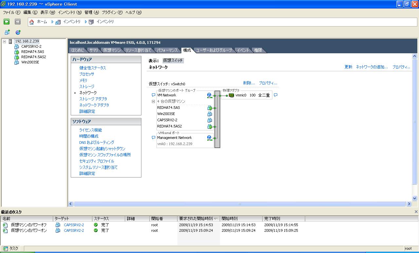Open the ファイル(F) menu
Screen dimensions: 419x253
[x=11, y=12]
